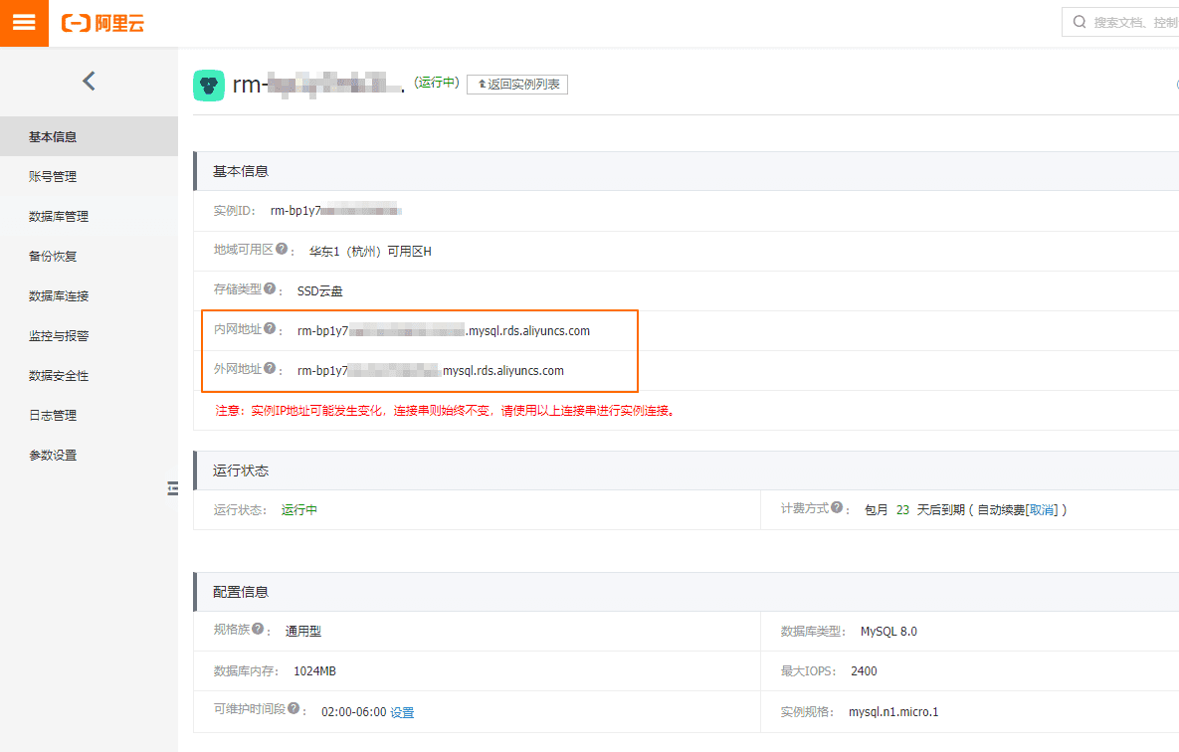Open 数据库管理 in the sidebar
The width and height of the screenshot is (1179, 752).
89,217
